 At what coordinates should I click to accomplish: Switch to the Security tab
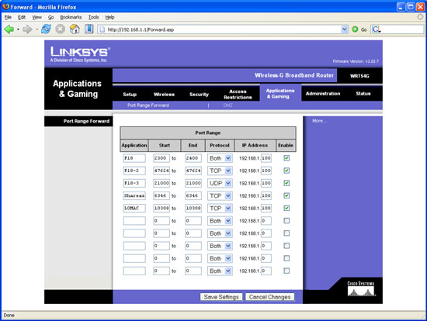199,95
